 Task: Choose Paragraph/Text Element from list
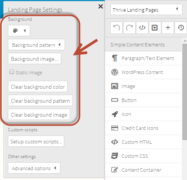(x=144, y=58)
